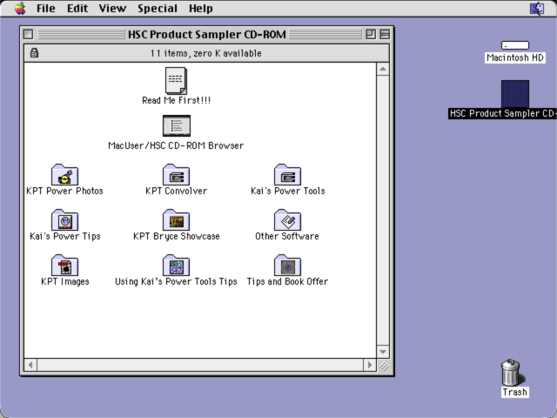Select the Other Software folder icon

[x=287, y=219]
